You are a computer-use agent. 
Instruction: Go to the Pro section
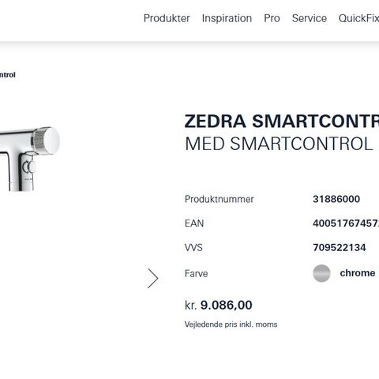[272, 18]
